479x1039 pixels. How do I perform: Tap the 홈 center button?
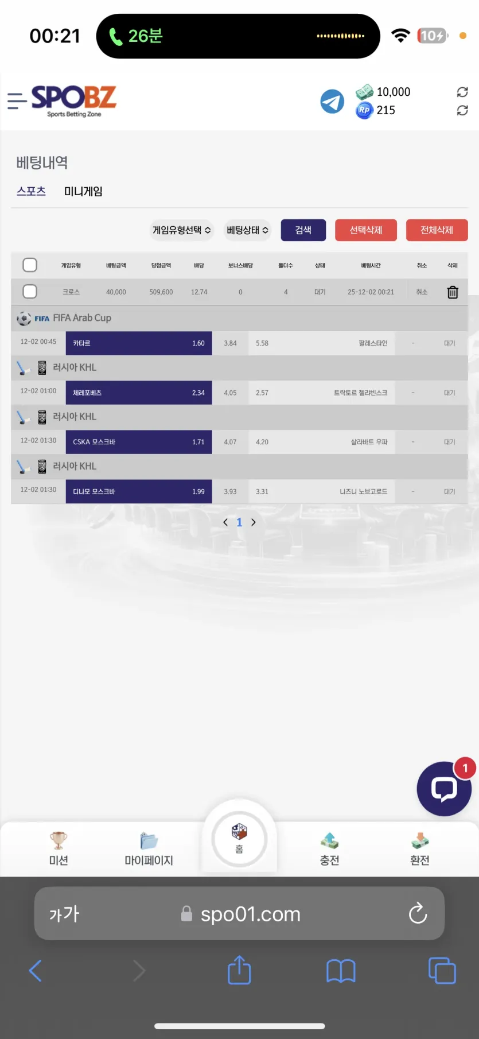pos(239,839)
